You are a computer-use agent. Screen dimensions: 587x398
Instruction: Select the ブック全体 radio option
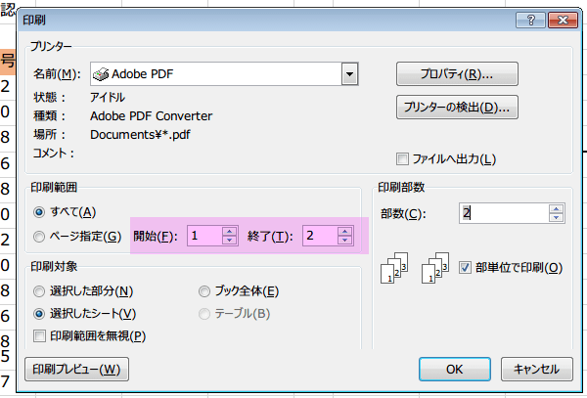coord(204,290)
